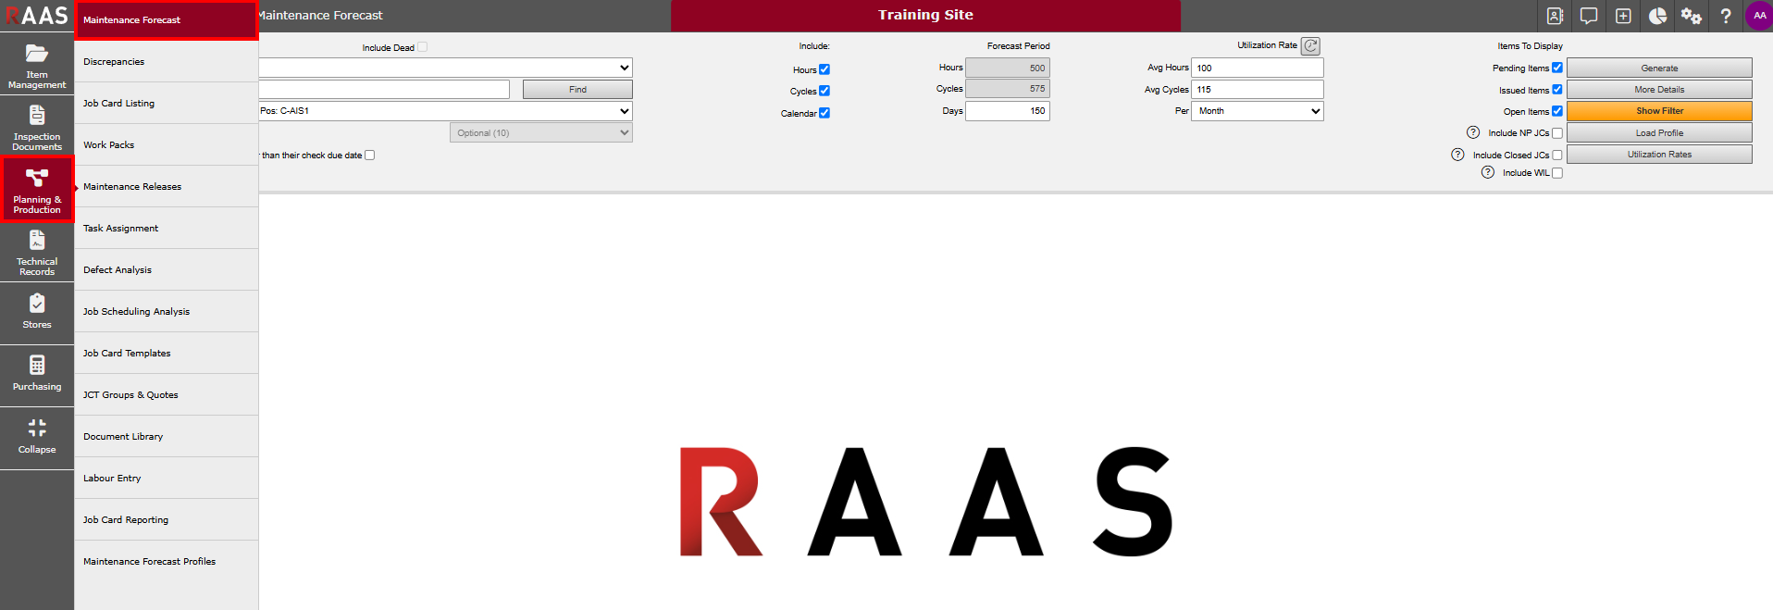
Task: Open Job Card Templates menu item
Action: [x=166, y=354]
